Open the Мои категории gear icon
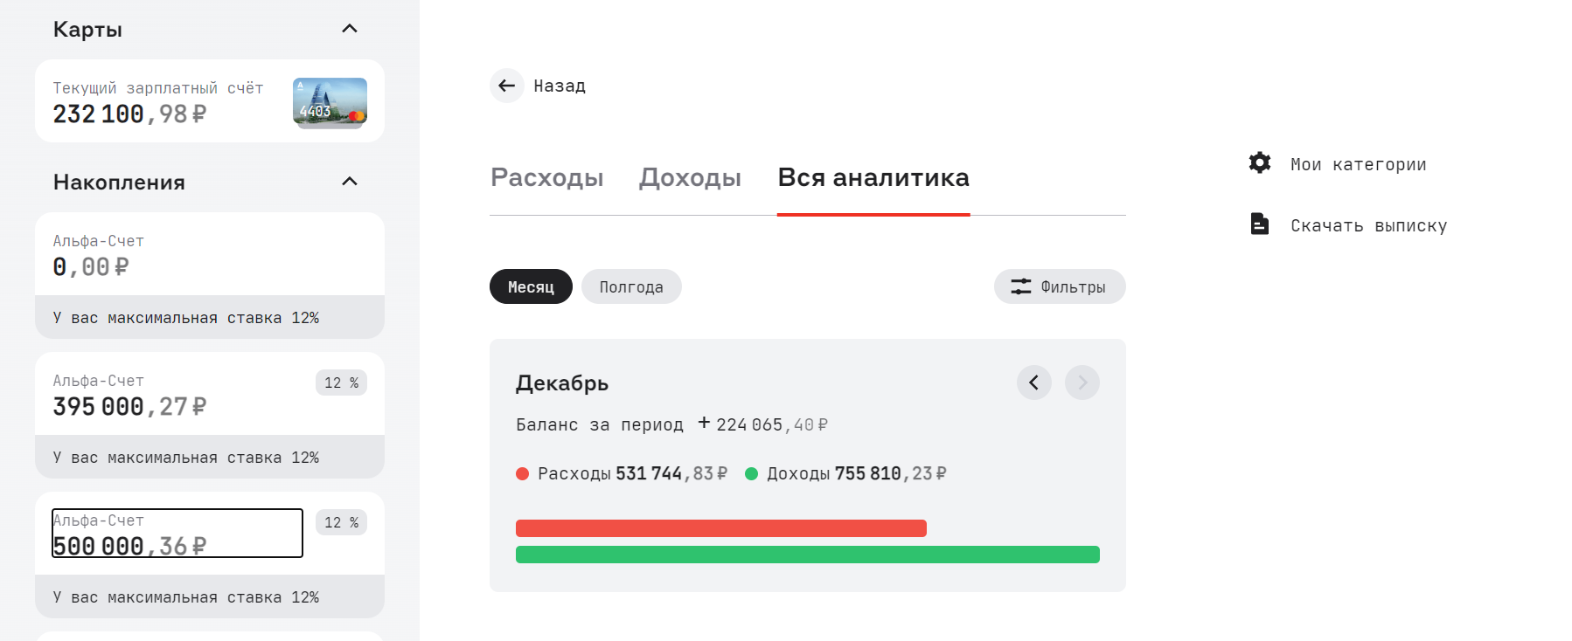The height and width of the screenshot is (641, 1572). coord(1260,162)
